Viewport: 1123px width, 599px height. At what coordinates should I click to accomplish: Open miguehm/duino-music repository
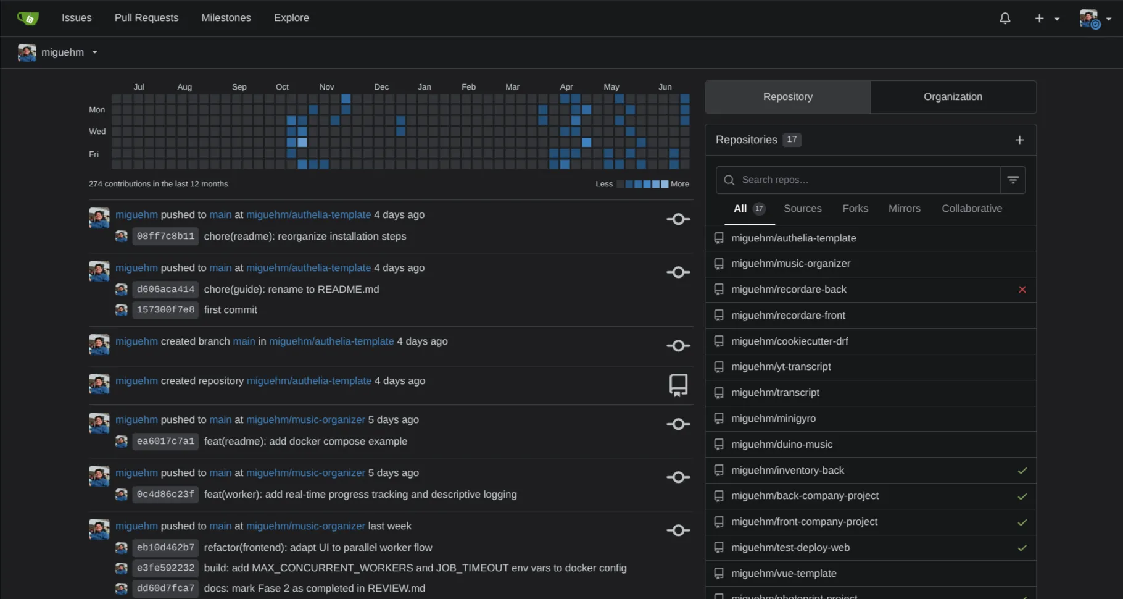coord(782,445)
